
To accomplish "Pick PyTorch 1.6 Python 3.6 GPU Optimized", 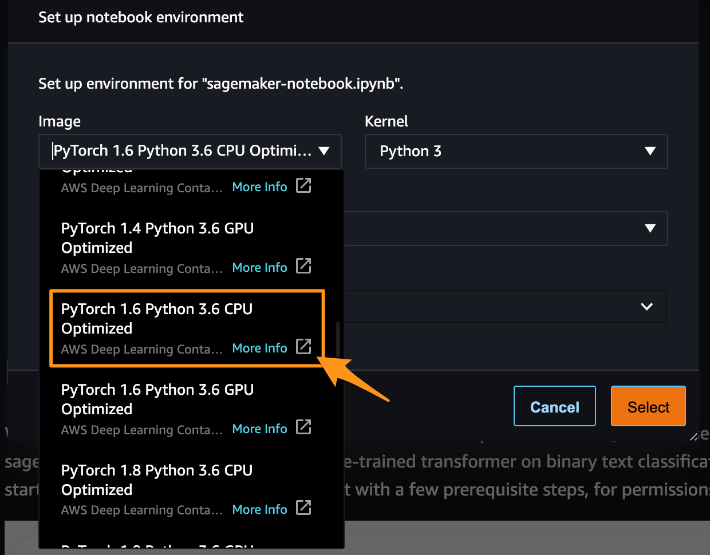I will coord(157,399).
